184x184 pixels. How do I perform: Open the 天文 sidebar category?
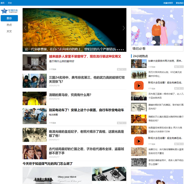[x=9, y=31]
